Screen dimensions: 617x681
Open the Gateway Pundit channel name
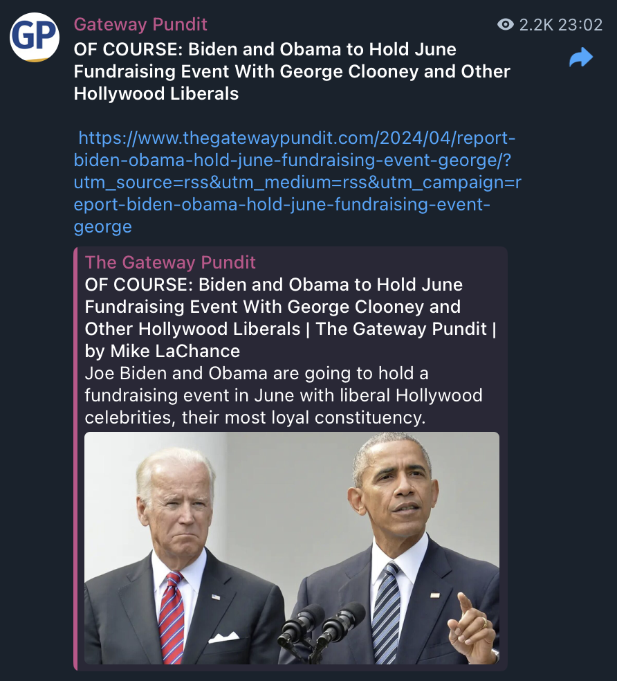click(x=140, y=24)
